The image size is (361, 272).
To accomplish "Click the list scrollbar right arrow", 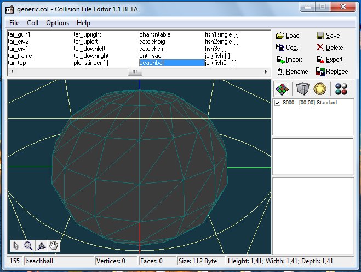I will tap(266, 72).
